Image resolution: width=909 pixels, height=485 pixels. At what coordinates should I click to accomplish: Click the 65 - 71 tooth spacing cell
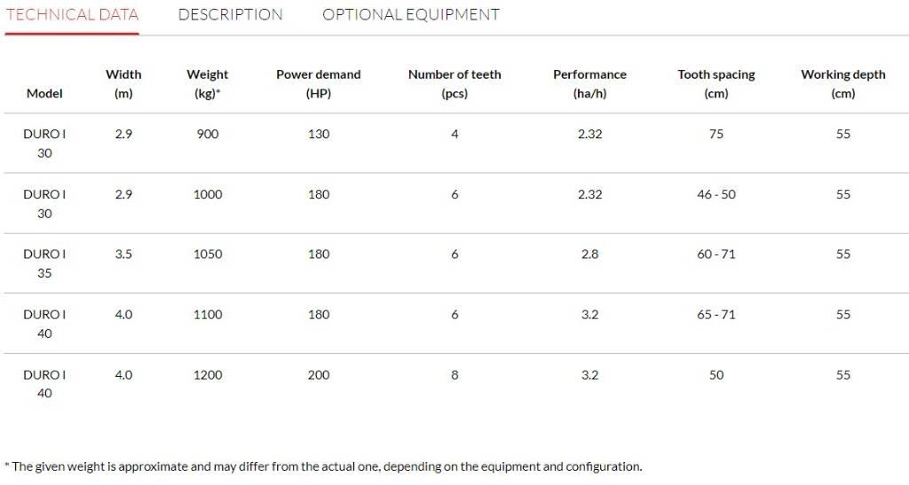(x=715, y=314)
